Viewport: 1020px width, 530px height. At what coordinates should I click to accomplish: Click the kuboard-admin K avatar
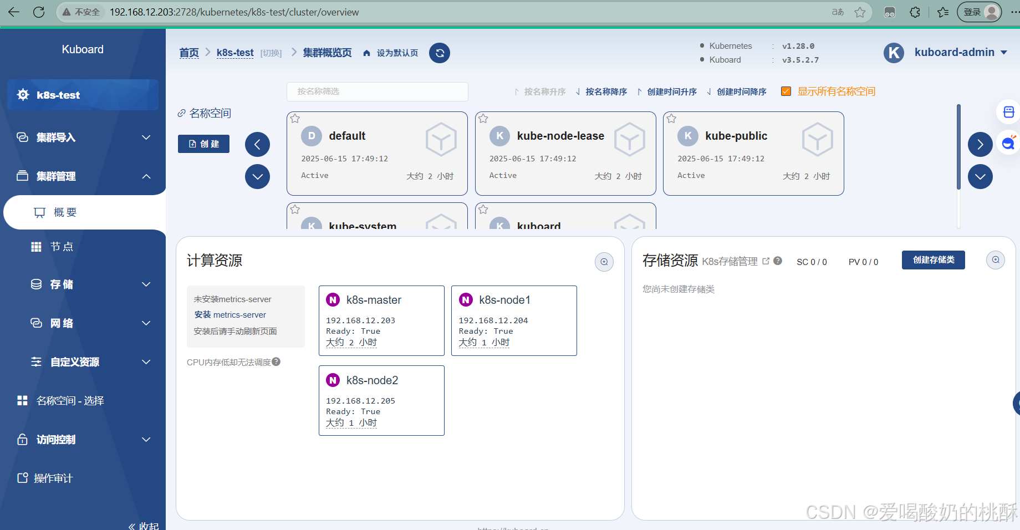pyautogui.click(x=894, y=53)
